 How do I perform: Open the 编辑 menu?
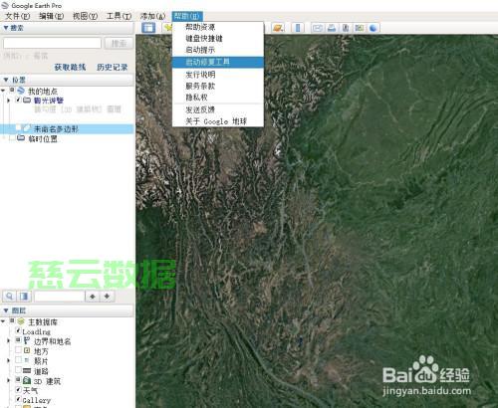tap(51, 16)
